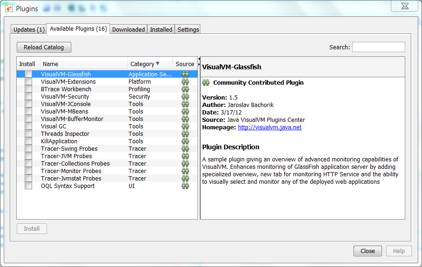
Task: Sort by the Name column header
Action: click(84, 64)
